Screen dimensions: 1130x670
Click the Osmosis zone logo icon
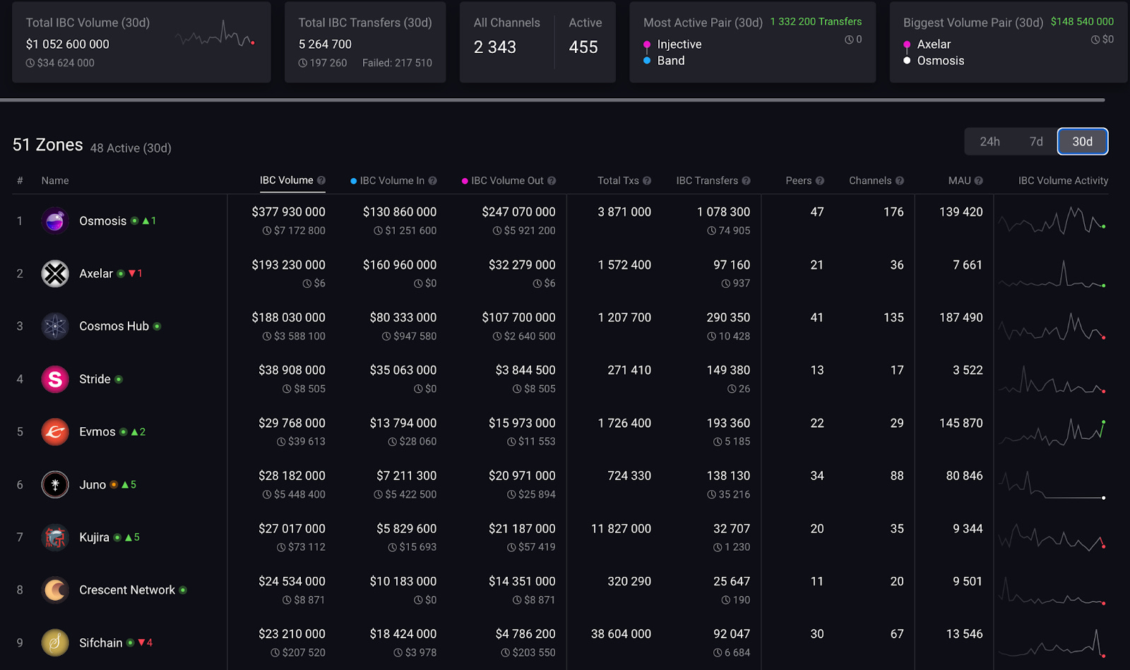(x=55, y=221)
